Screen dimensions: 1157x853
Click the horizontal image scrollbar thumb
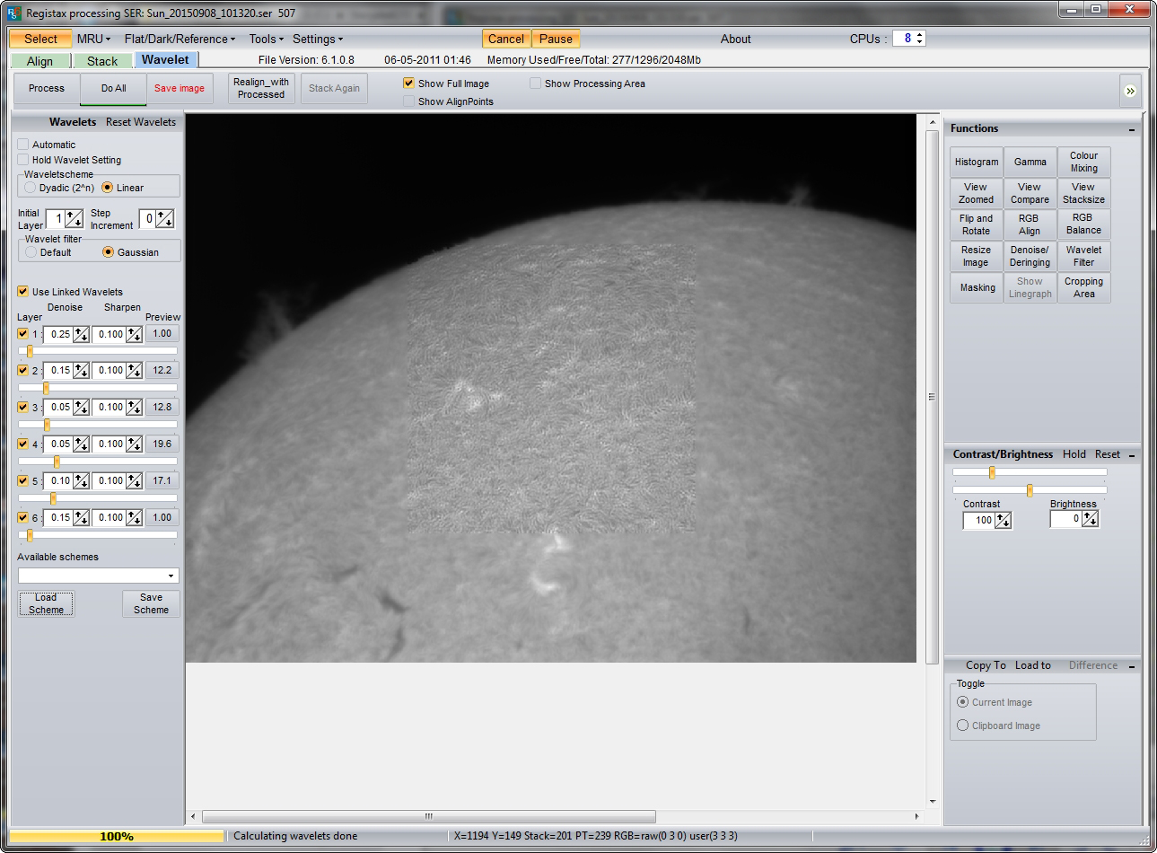tap(429, 816)
